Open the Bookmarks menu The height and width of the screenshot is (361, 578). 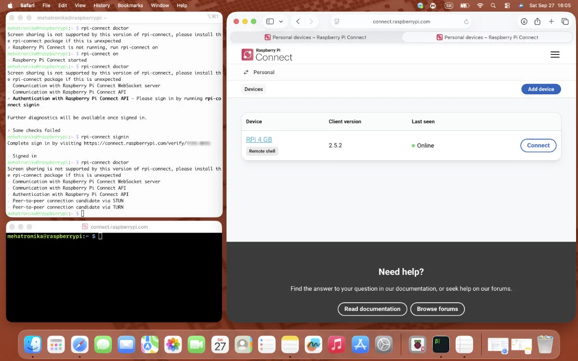(x=130, y=6)
